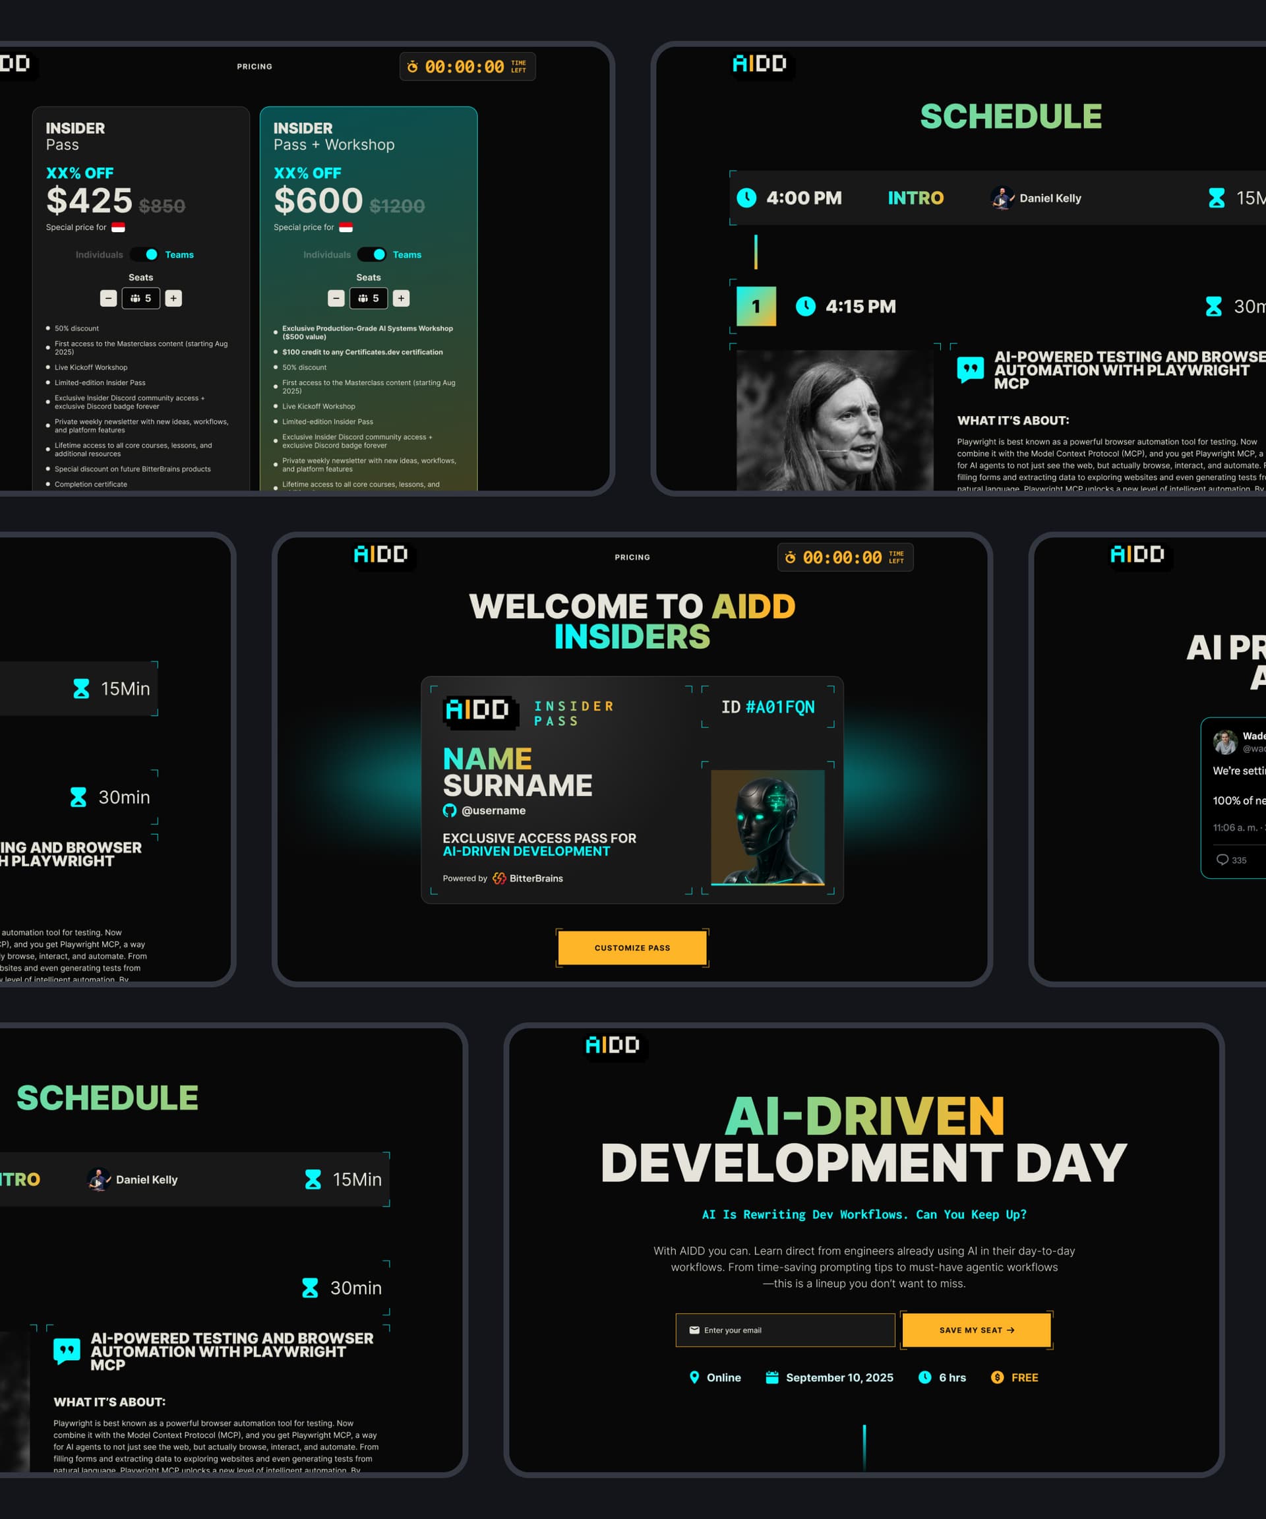Switch the Individuals/Teams toggle on the $425 Insider Pass card
1266x1519 pixels.
(x=144, y=254)
